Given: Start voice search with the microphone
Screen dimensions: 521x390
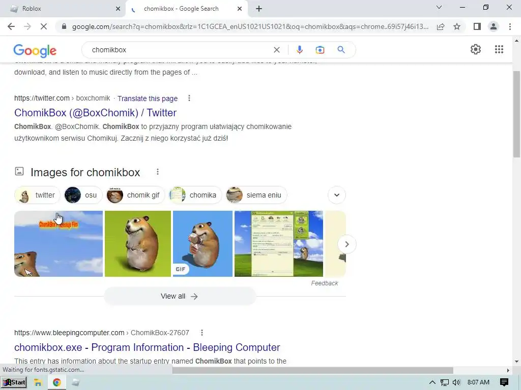Looking at the screenshot, I should click(299, 50).
